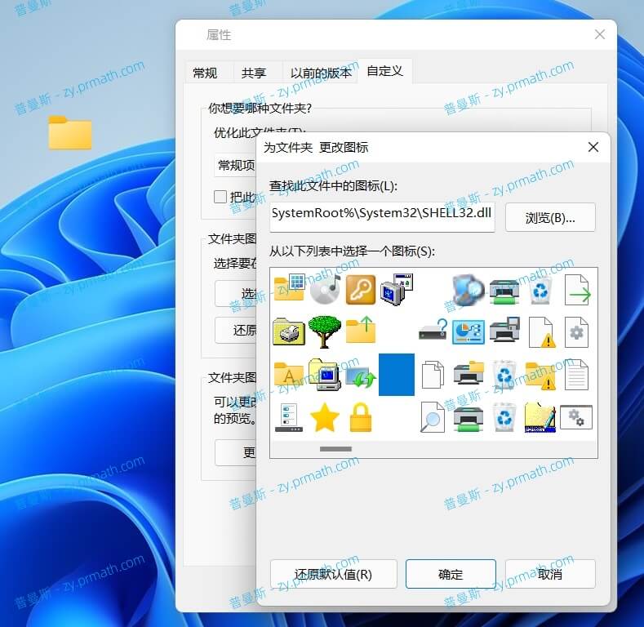644x627 pixels.
Task: Tick the 把此 checkbox in Properties window
Action: coord(220,197)
